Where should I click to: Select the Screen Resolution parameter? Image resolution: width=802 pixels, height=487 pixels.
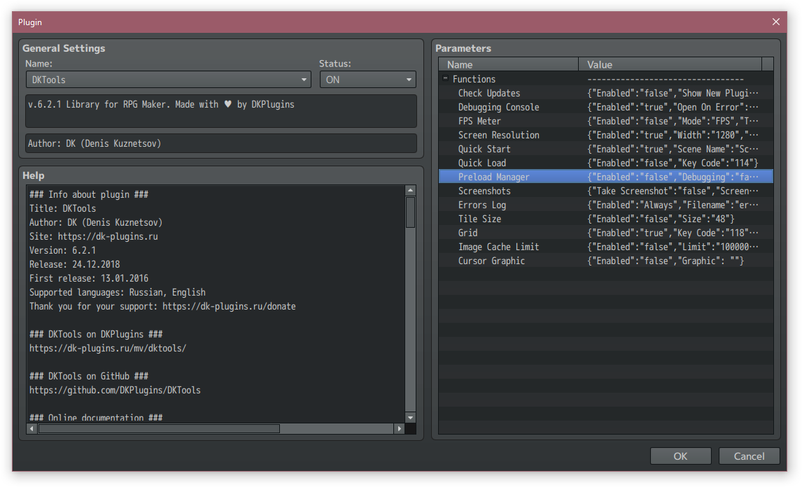click(605, 136)
